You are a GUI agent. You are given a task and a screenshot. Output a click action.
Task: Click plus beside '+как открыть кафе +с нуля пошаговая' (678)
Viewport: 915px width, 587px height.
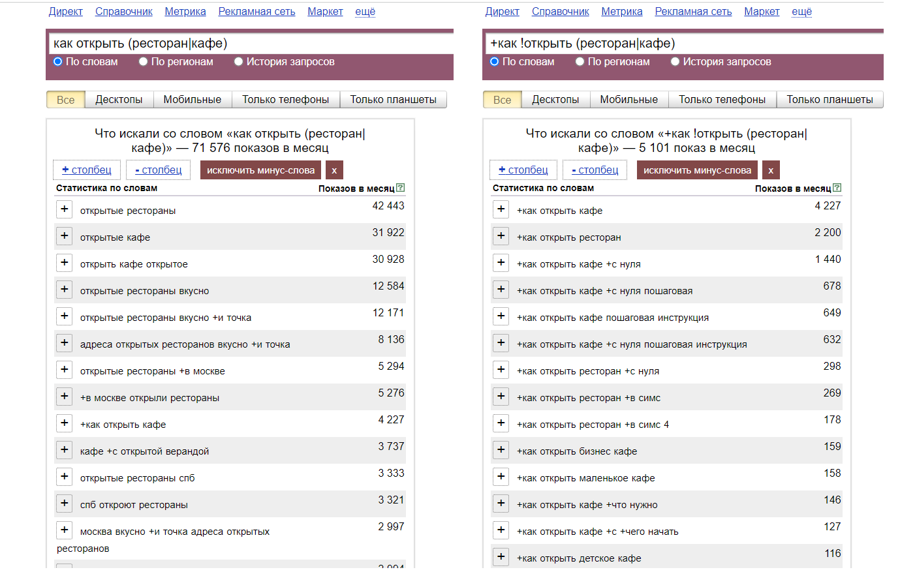click(x=501, y=290)
